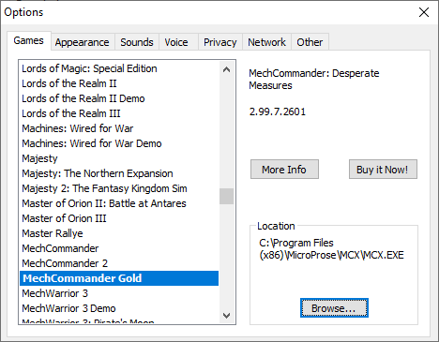Select Lords of the Realm II
The image size is (439, 342).
click(119, 83)
